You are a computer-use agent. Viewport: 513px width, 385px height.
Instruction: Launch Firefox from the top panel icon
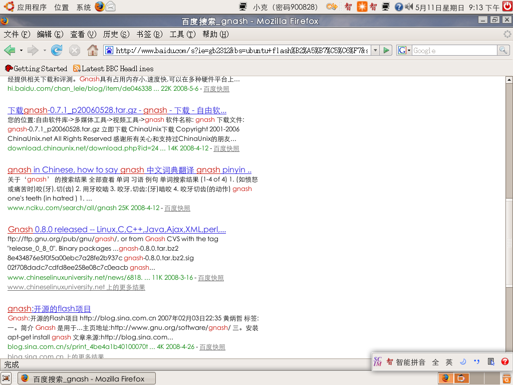(100, 7)
